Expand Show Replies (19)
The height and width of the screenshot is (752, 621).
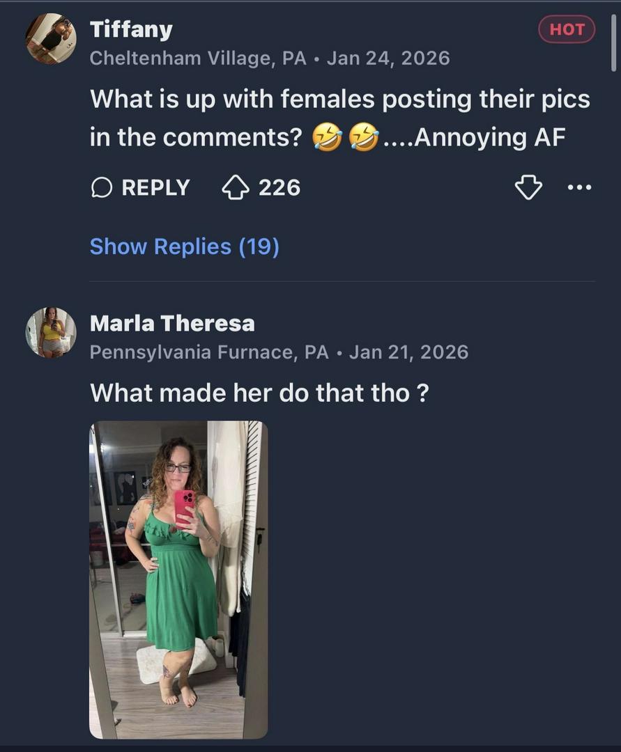coord(184,246)
